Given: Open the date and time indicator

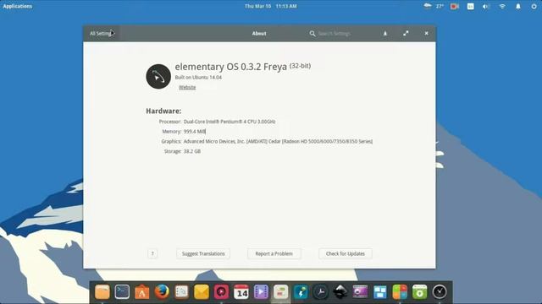Looking at the screenshot, I should [271, 6].
